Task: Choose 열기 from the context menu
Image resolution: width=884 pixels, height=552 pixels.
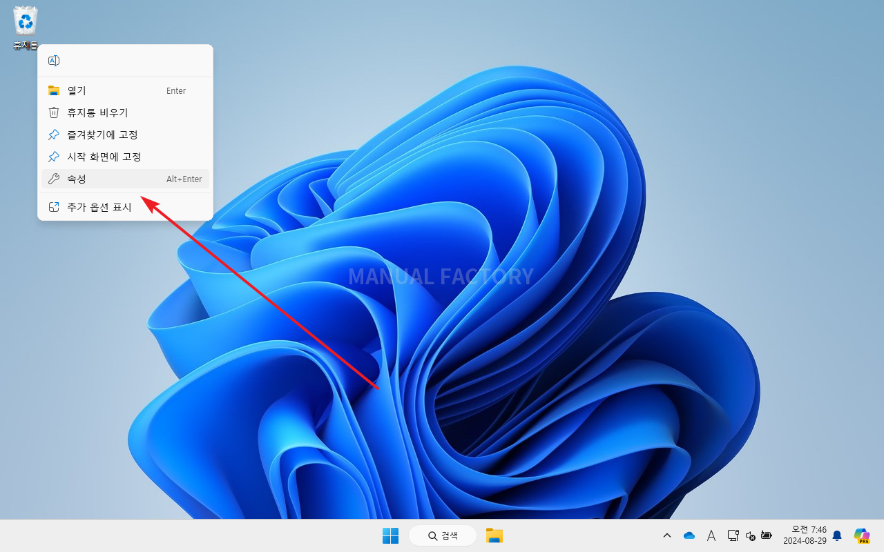Action: [x=125, y=90]
